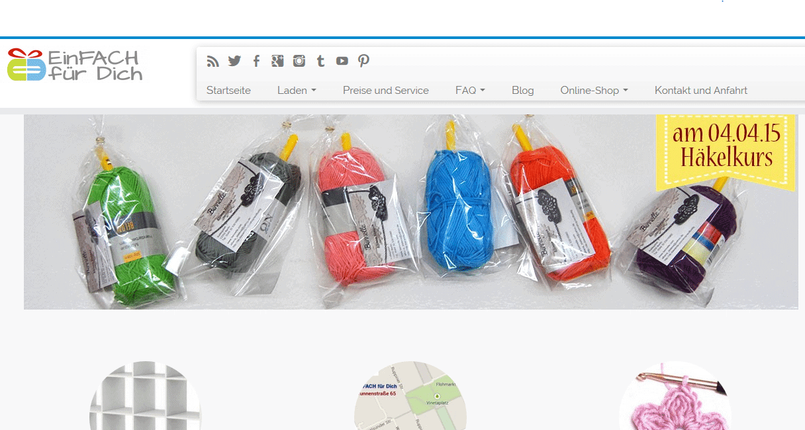This screenshot has height=430, width=805.
Task: Click the yarn packages banner image
Action: pos(410,212)
